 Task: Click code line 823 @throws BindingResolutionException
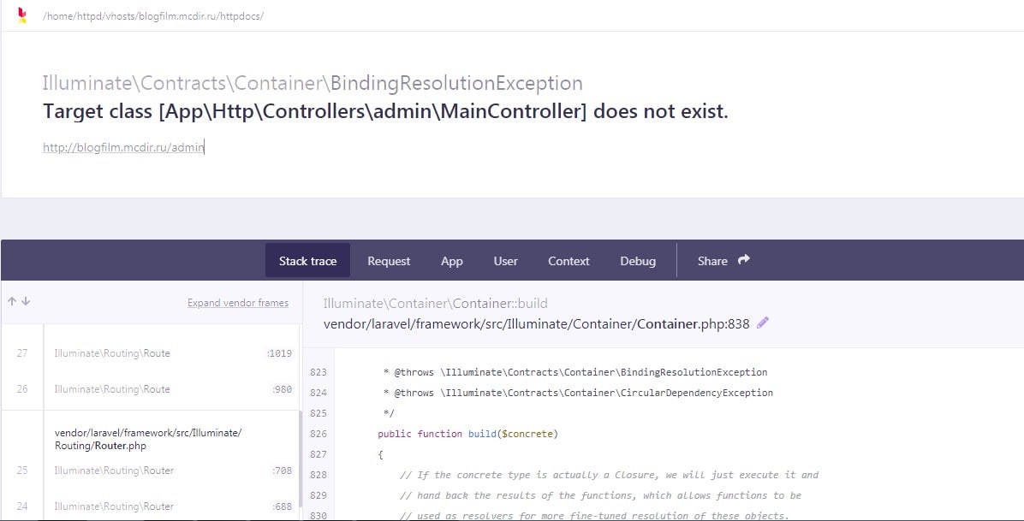click(575, 372)
